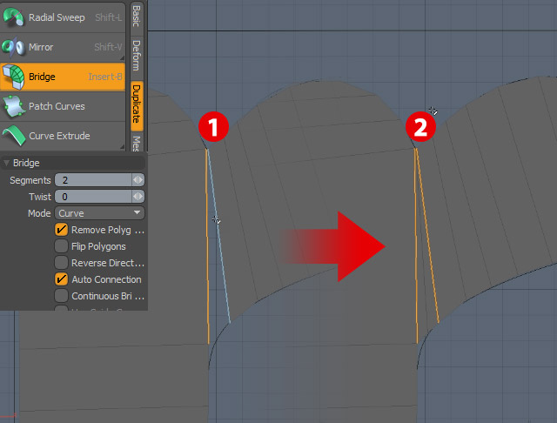Select the Radial Sweep tool icon
557x423 pixels.
(13, 17)
